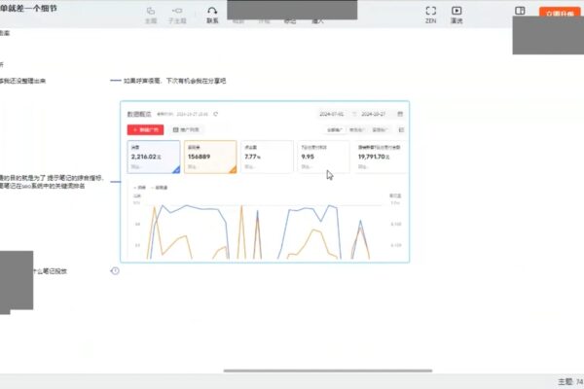This screenshot has width=584, height=389.
Task: Select the 9.95 metric card
Action: [x=324, y=157]
